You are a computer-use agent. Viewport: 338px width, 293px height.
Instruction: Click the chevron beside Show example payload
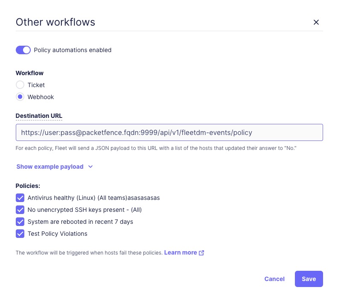(x=90, y=167)
